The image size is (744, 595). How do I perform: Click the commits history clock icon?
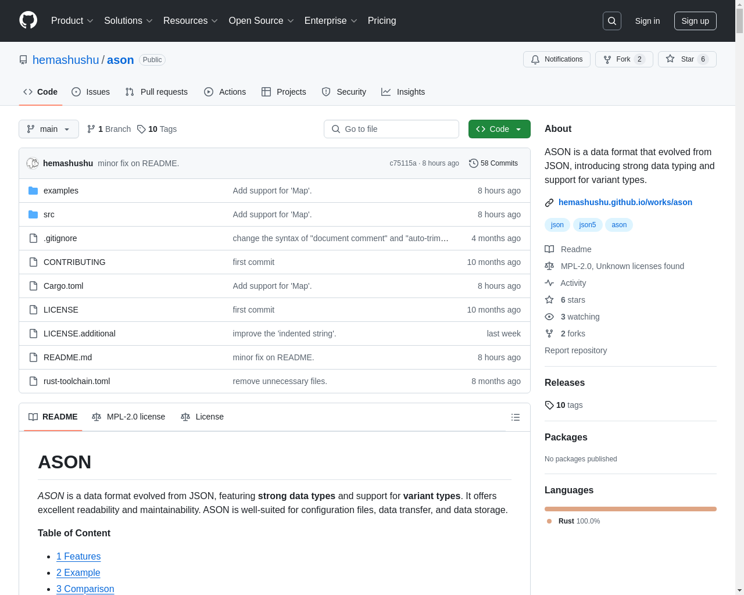click(474, 163)
